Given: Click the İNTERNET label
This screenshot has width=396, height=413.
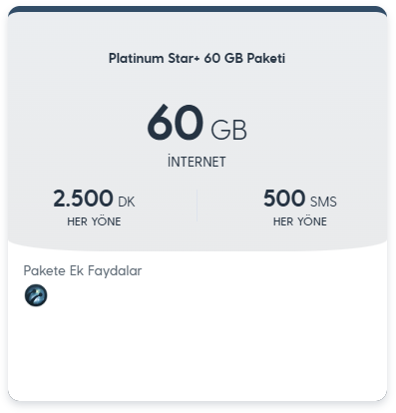Looking at the screenshot, I should (x=197, y=162).
